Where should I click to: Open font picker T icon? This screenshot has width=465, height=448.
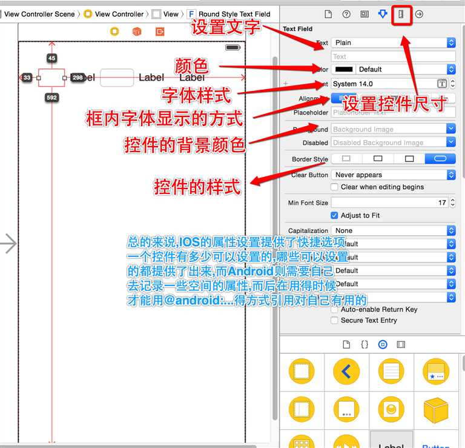point(442,84)
